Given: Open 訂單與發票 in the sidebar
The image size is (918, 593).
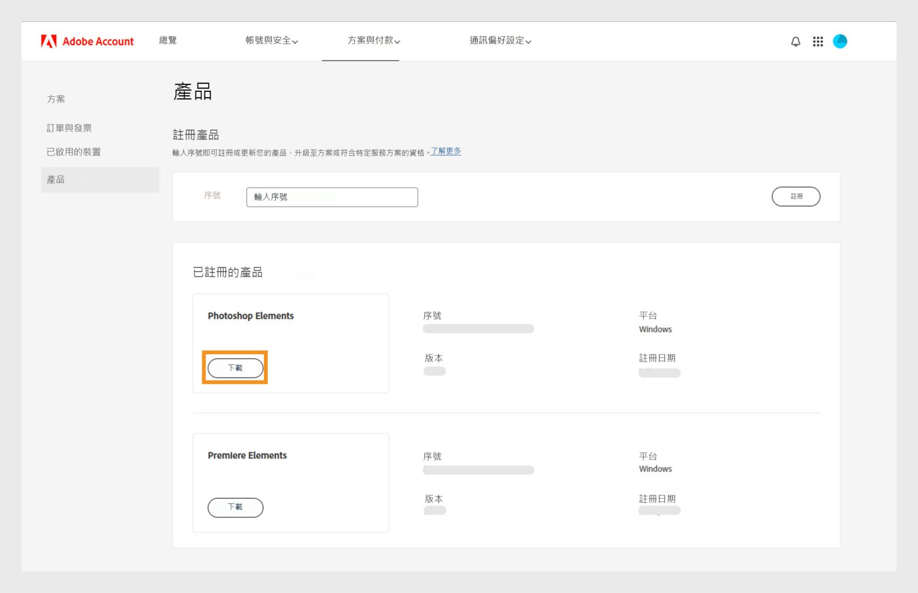Looking at the screenshot, I should pos(69,128).
